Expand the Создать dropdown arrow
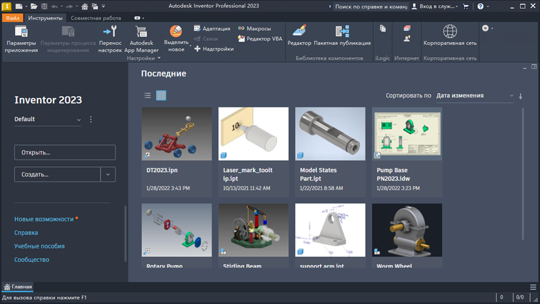 (108, 175)
